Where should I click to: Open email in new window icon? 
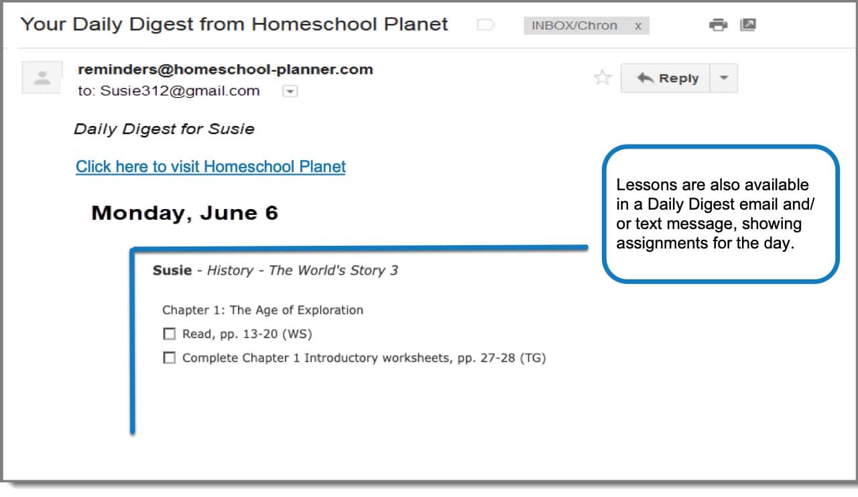748,25
